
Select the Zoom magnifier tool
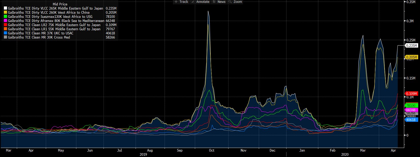235,2
